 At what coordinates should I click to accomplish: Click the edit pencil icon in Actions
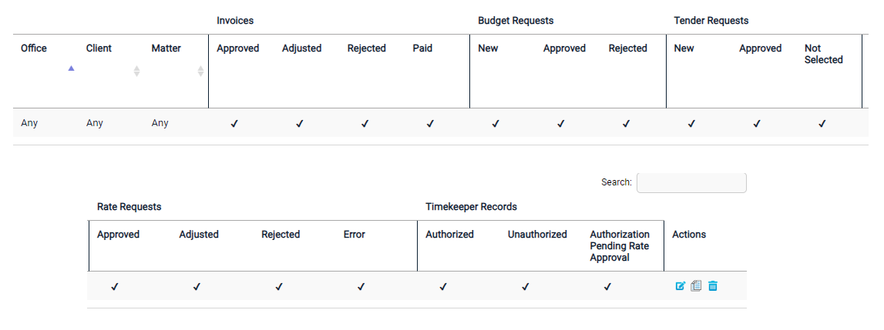680,286
